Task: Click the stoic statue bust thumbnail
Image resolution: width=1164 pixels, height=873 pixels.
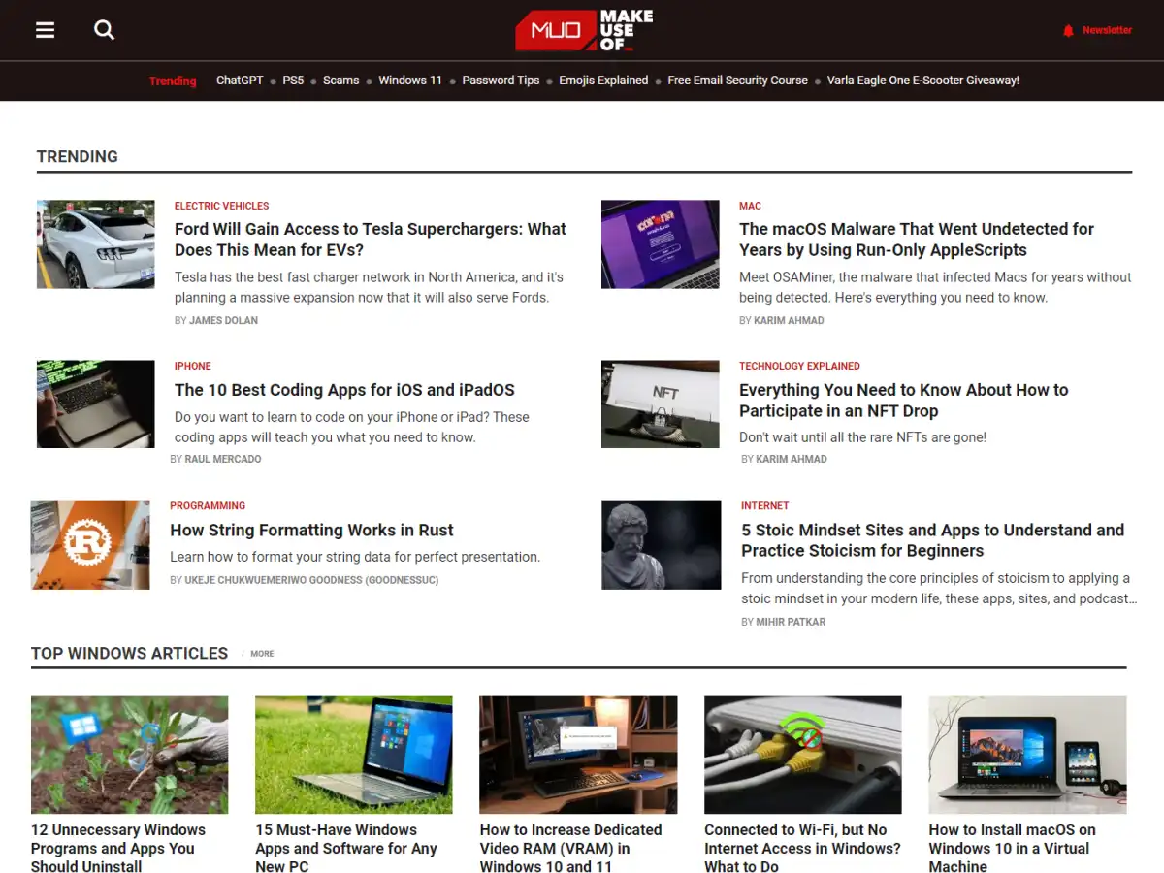Action: (661, 545)
